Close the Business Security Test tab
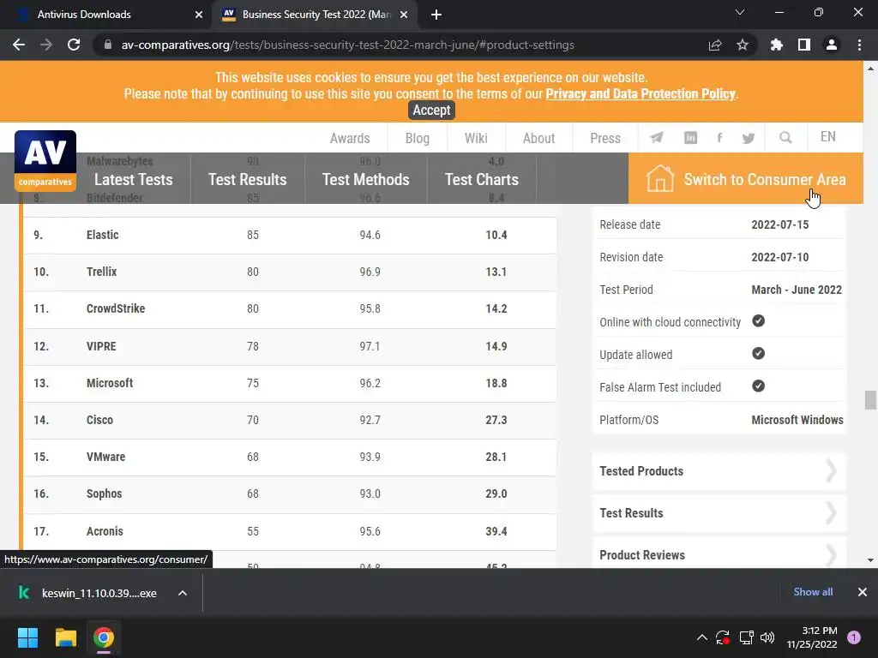Screen dimensions: 878x658 (404, 15)
